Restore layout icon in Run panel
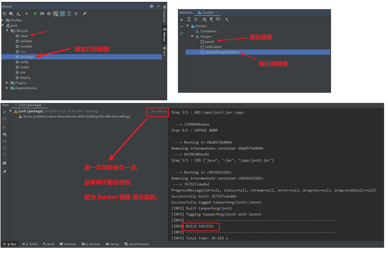The width and height of the screenshot is (388, 253). pyautogui.click(x=4, y=163)
